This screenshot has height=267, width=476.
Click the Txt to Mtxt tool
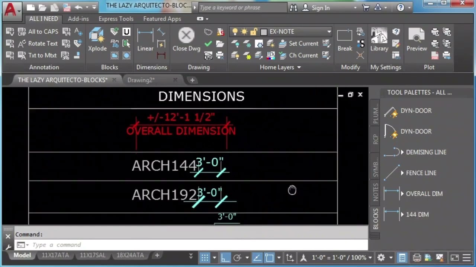(38, 55)
